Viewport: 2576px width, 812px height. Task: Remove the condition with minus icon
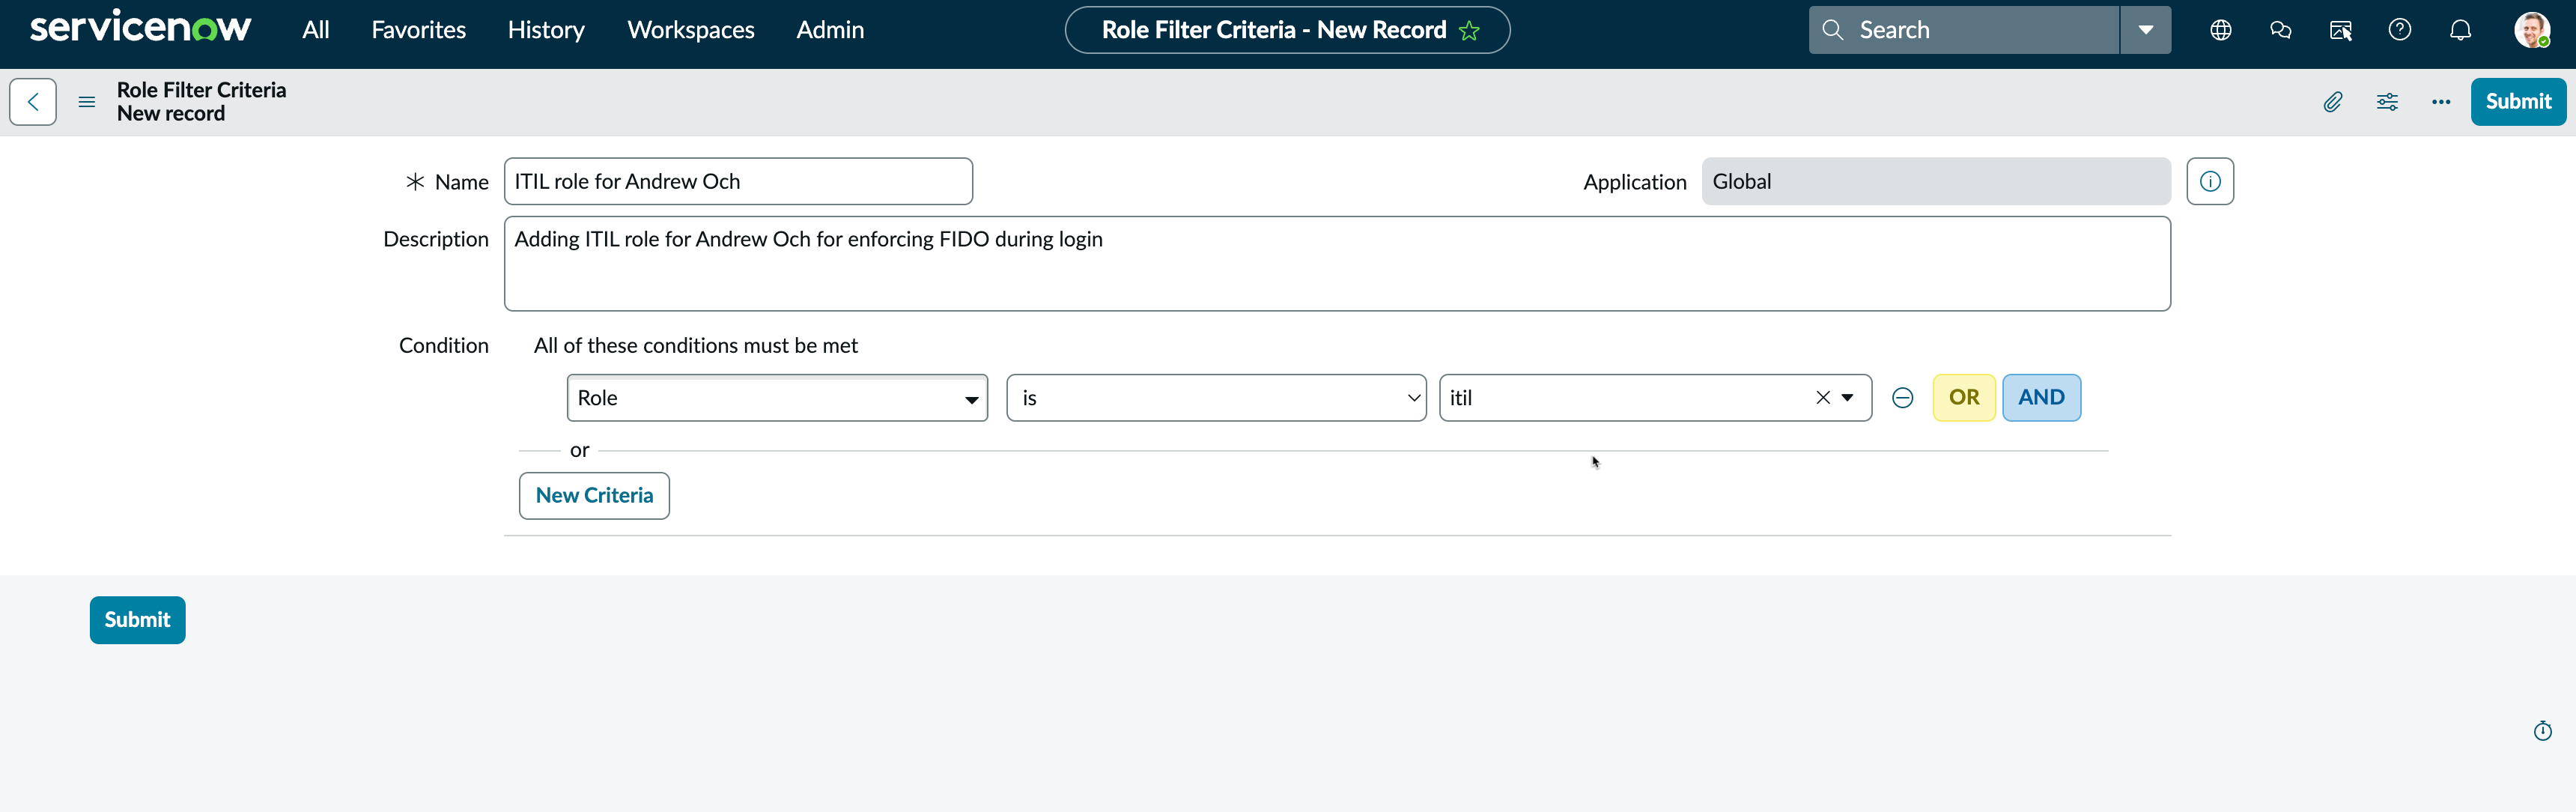point(1902,398)
